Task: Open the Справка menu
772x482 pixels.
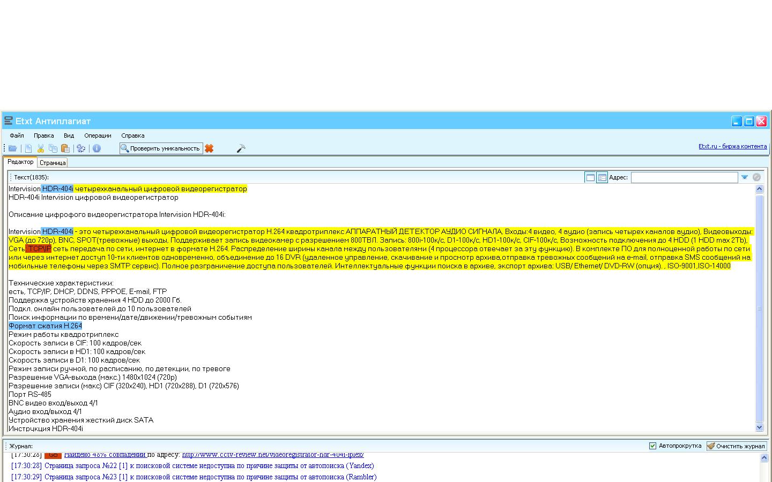Action: point(132,135)
